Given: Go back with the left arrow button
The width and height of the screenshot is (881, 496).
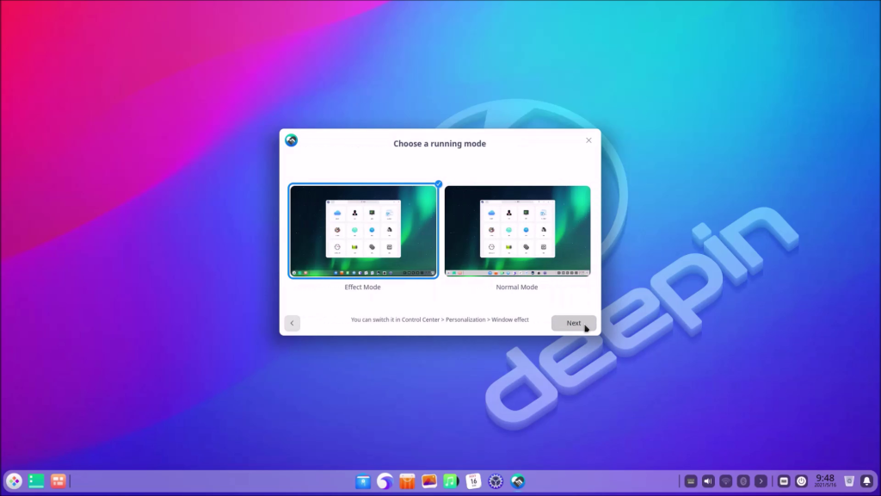Looking at the screenshot, I should [x=293, y=323].
